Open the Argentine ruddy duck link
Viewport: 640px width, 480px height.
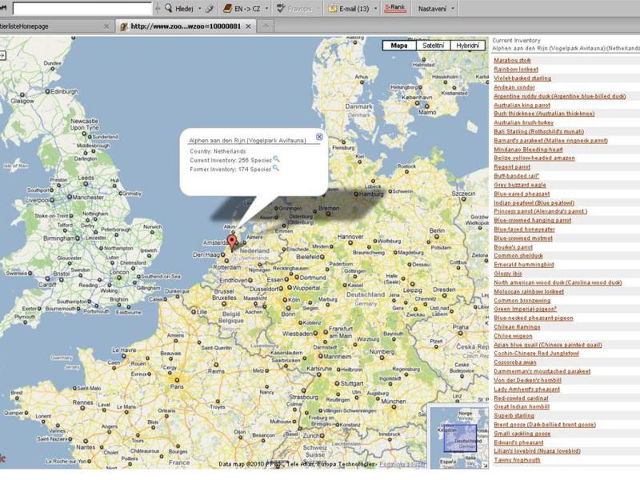[x=559, y=96]
